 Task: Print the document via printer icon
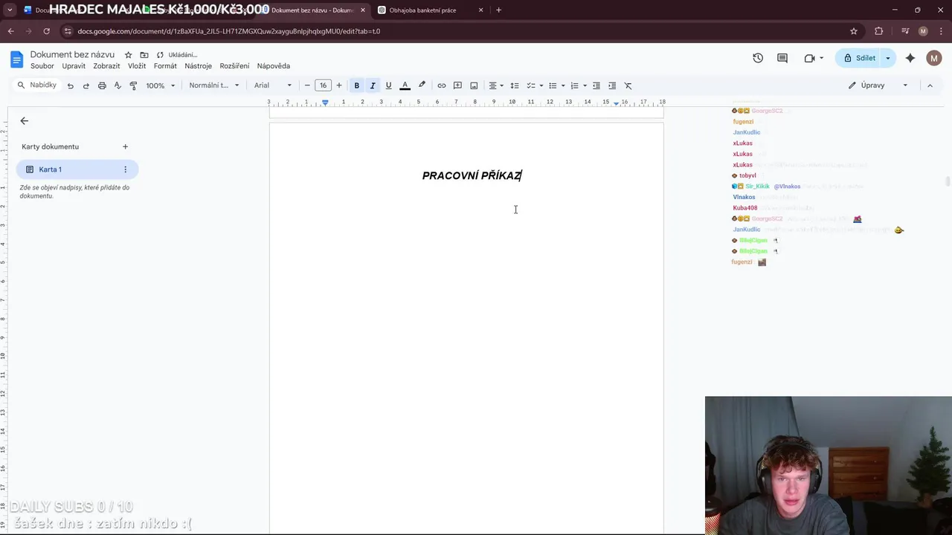102,85
